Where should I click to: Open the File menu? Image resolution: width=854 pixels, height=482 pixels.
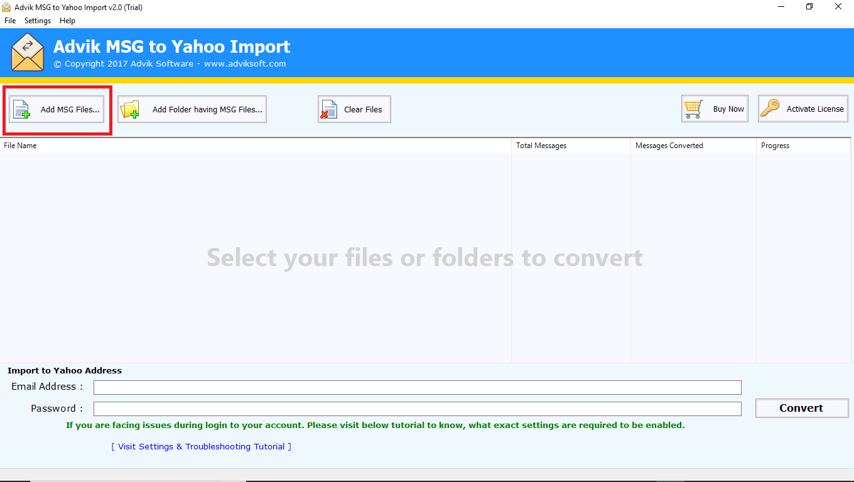(10, 21)
